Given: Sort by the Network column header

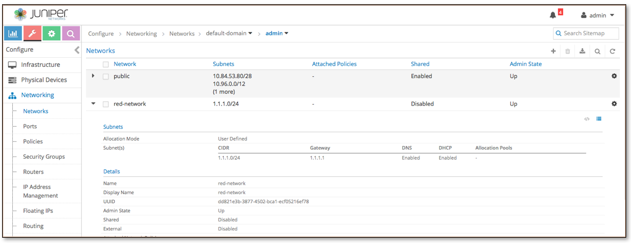Looking at the screenshot, I should point(125,64).
